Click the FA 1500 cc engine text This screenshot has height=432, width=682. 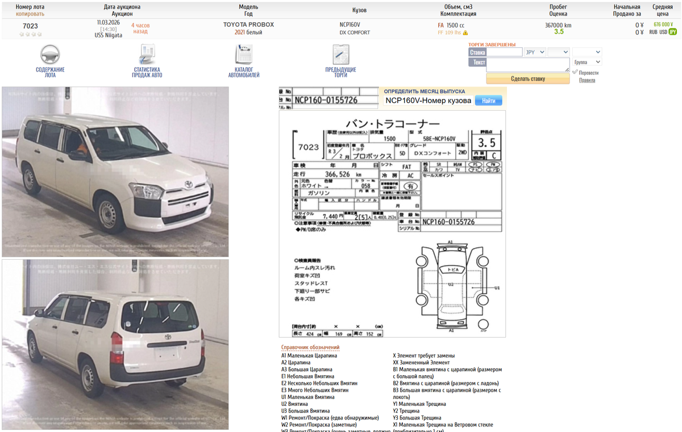point(451,25)
